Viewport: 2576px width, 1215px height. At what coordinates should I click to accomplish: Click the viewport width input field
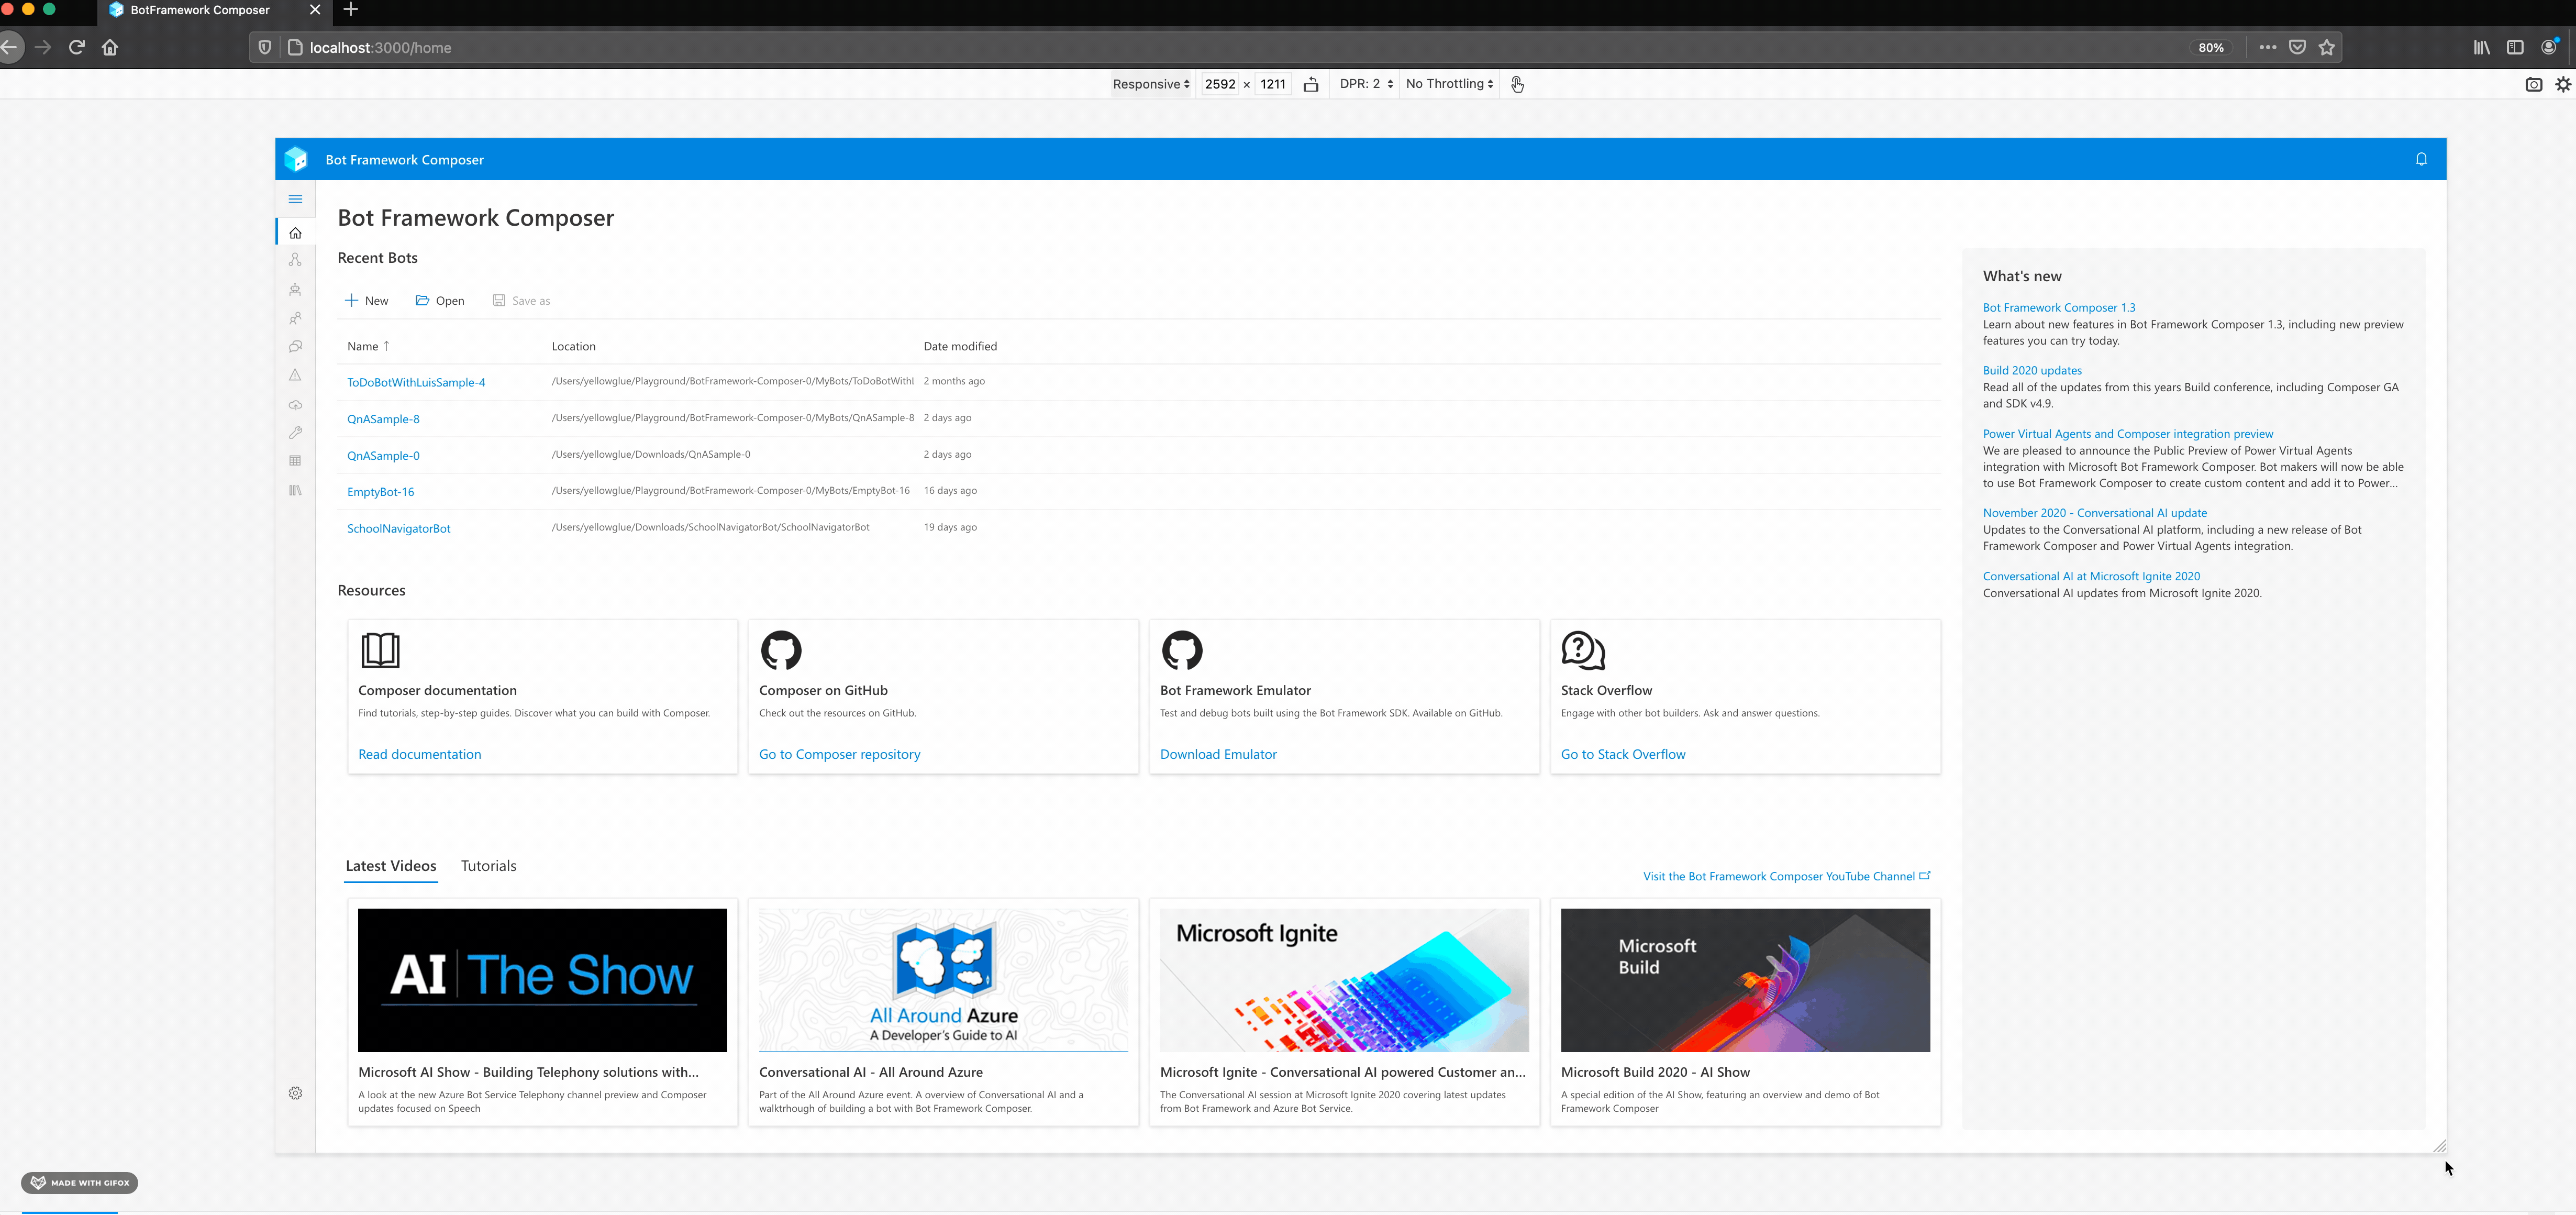1220,84
